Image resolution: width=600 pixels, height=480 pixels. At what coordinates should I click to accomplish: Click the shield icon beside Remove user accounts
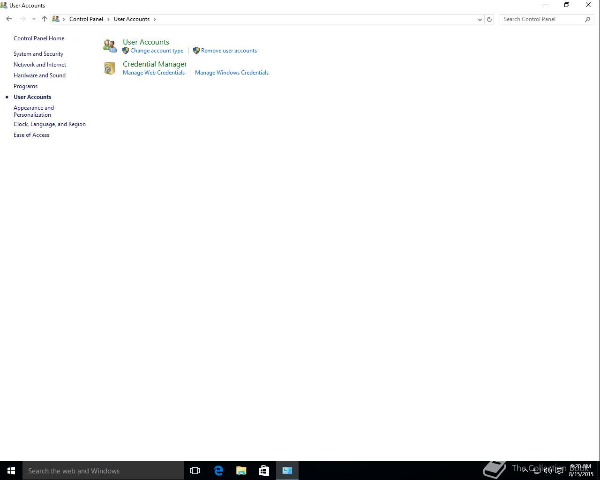point(196,51)
